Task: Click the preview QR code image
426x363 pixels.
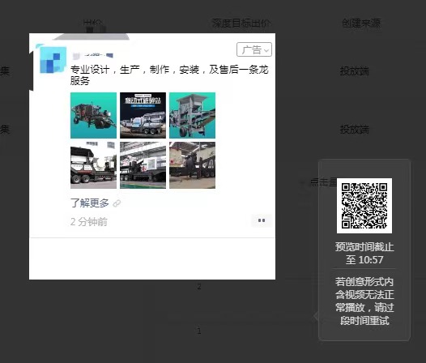Action: tap(364, 206)
